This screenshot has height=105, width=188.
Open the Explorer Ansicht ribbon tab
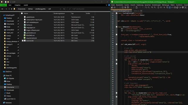(x=26, y=5)
